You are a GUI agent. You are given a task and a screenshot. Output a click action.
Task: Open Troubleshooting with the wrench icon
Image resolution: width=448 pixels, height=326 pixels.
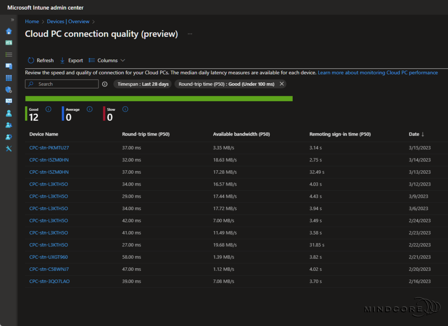[8, 148]
